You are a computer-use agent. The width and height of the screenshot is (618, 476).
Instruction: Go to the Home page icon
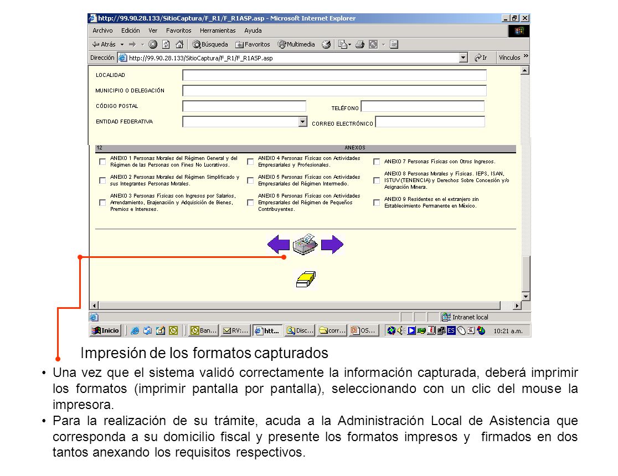coord(179,44)
